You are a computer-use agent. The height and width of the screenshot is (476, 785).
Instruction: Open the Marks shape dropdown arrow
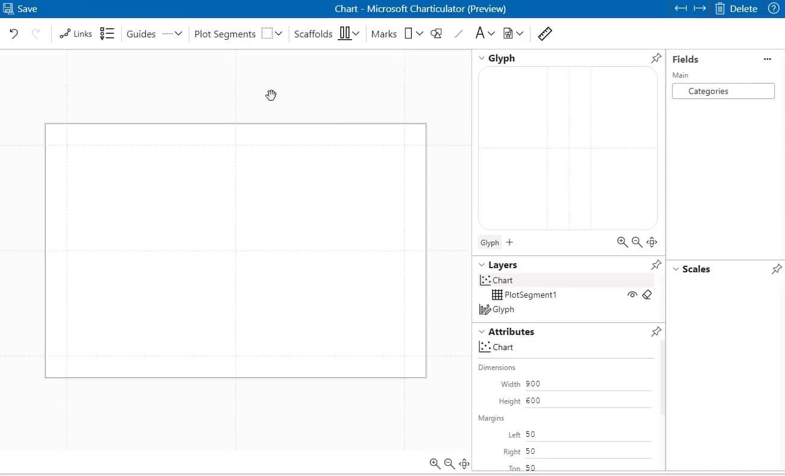pyautogui.click(x=420, y=34)
